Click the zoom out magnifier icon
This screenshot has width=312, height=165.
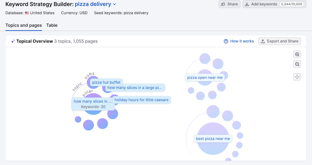pyautogui.click(x=297, y=64)
